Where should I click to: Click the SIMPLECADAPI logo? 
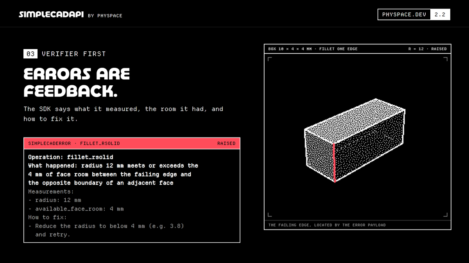(51, 15)
